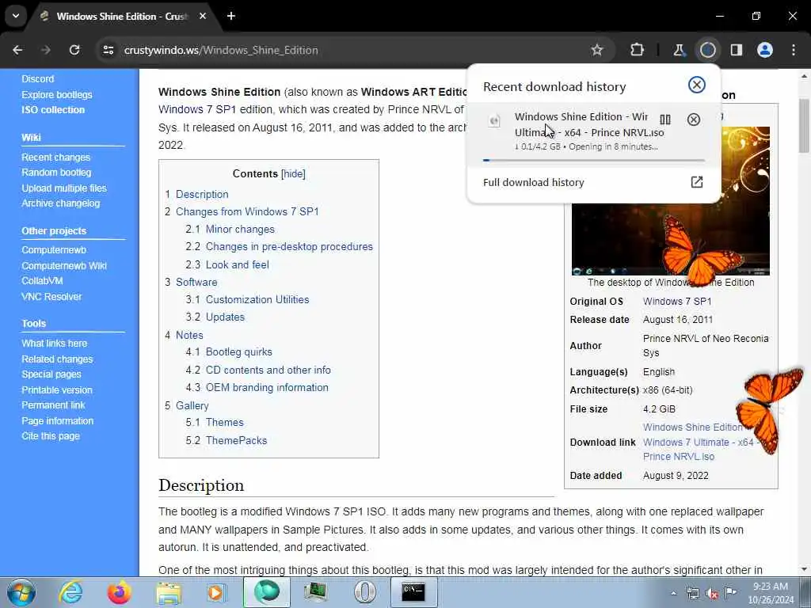Open Cite this page link
The height and width of the screenshot is (608, 811).
pos(51,436)
